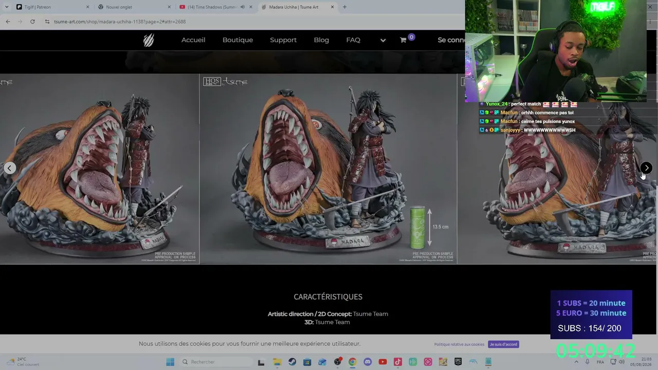Open Microsoft Store from the taskbar

[x=307, y=362]
